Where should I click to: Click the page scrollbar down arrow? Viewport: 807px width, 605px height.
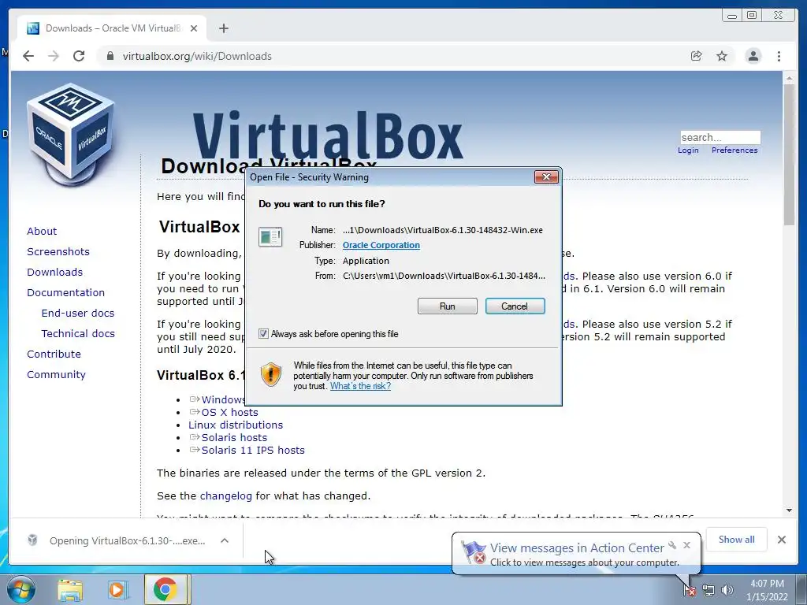coord(789,510)
